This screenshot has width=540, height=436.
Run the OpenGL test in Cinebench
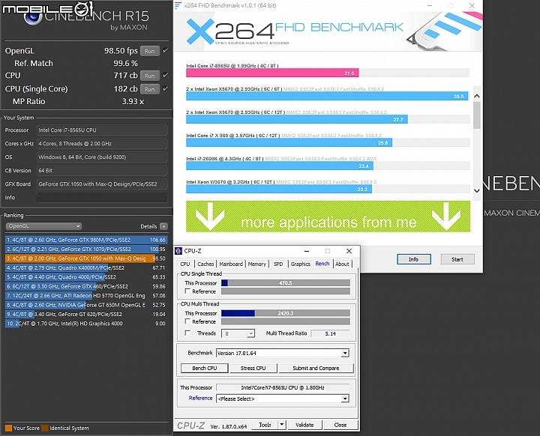click(x=149, y=51)
